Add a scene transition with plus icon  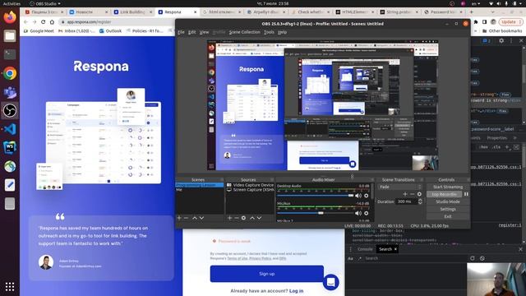[405, 194]
